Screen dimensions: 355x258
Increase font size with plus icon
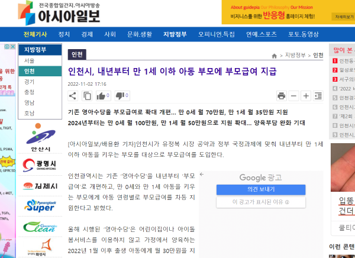[x=306, y=96]
